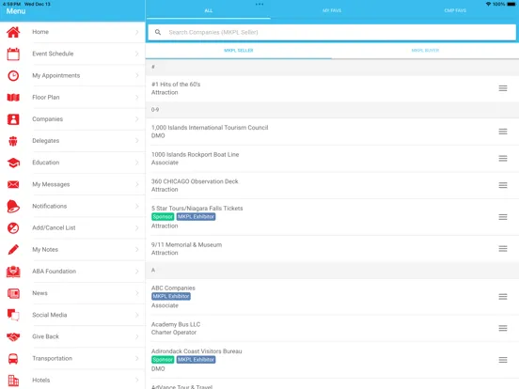The height and width of the screenshot is (389, 519).
Task: Open options for Adirondack Coast Visitors Bureau
Action: point(503,360)
